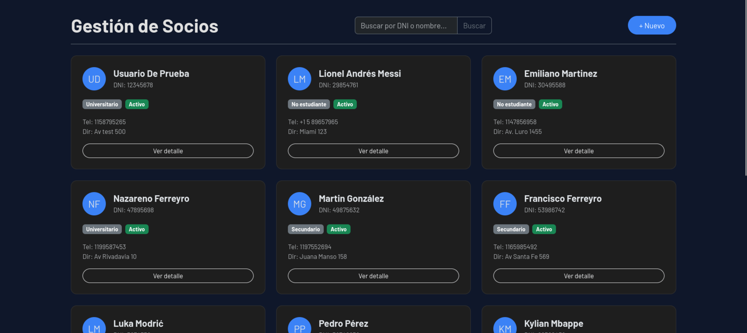This screenshot has width=747, height=333.
Task: Click the PP avatar of Pedro Pérez
Action: (x=300, y=325)
